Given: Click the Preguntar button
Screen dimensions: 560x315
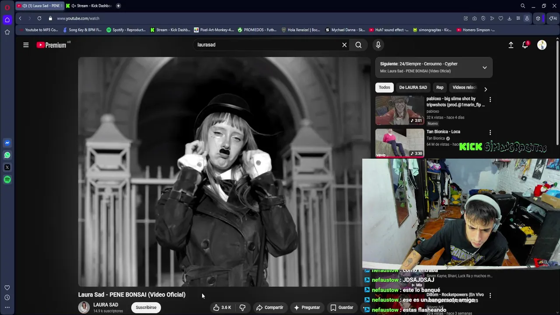Looking at the screenshot, I should 307,308.
